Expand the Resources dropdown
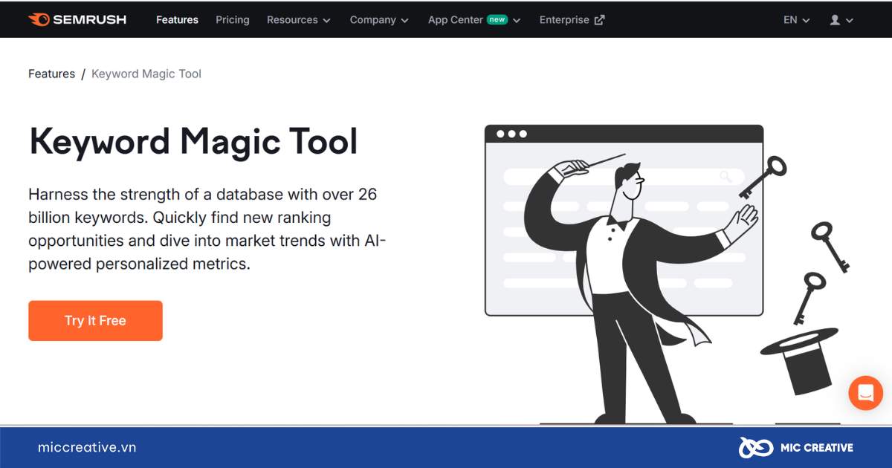Image resolution: width=892 pixels, height=468 pixels. 299,20
